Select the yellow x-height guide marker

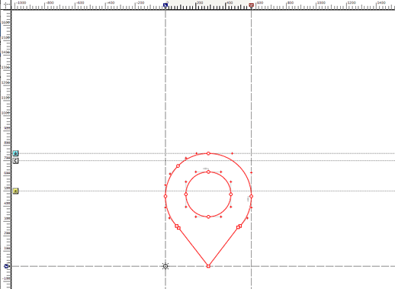click(x=15, y=191)
